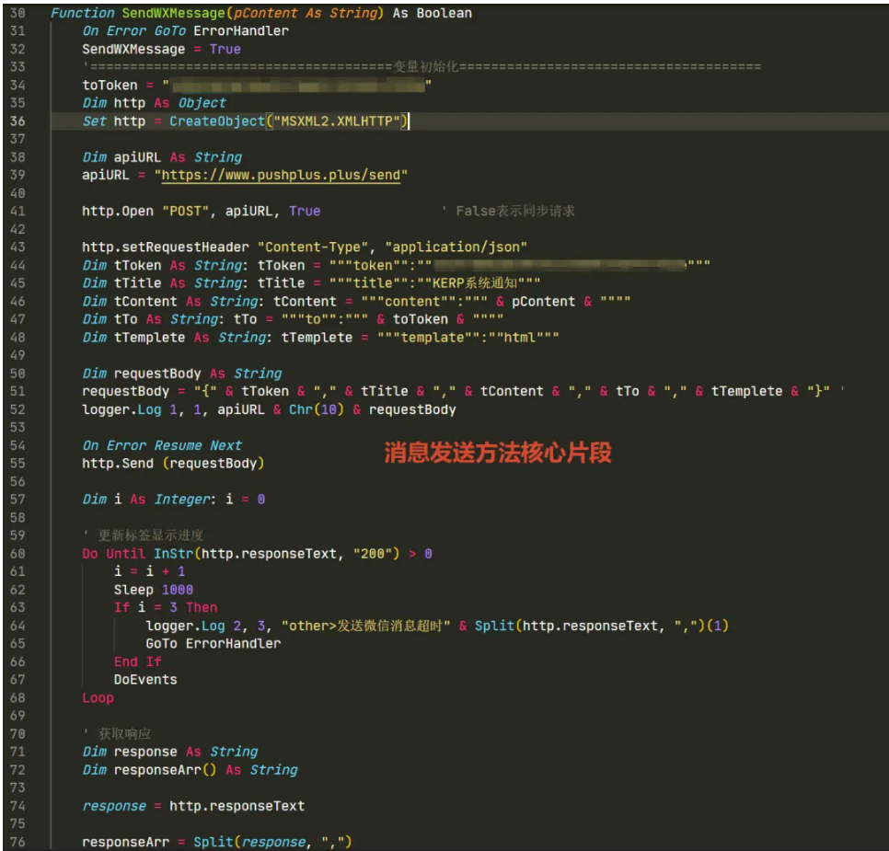
Task: Click the Split(response, ",") call
Action: pos(272,842)
